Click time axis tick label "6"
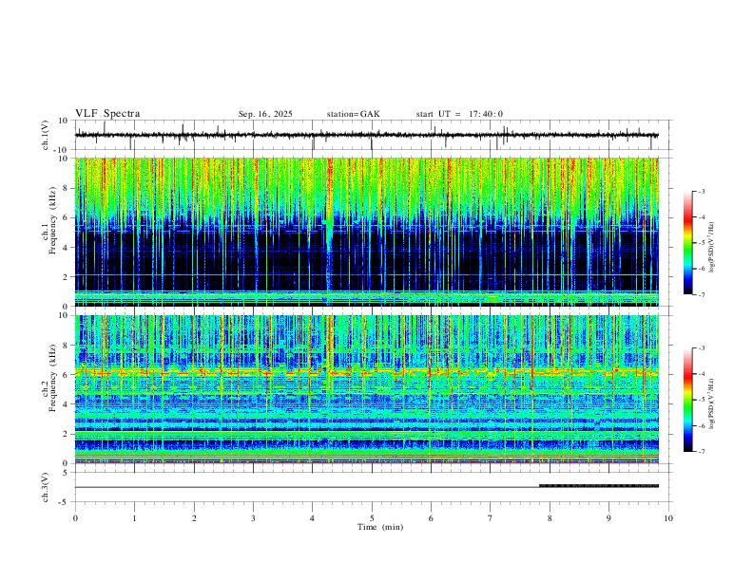Screen dimensions: 753x581 pos(432,518)
